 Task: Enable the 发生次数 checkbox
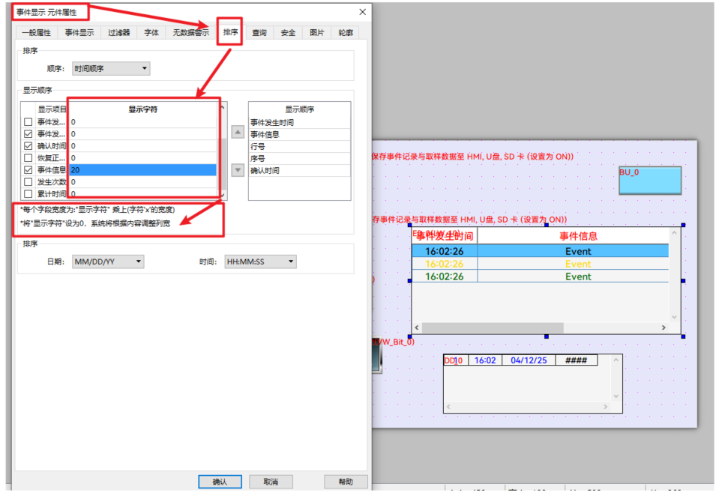click(28, 182)
